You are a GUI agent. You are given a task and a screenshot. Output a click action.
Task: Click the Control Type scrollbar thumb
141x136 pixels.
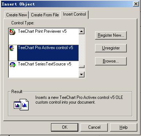coord(82,67)
